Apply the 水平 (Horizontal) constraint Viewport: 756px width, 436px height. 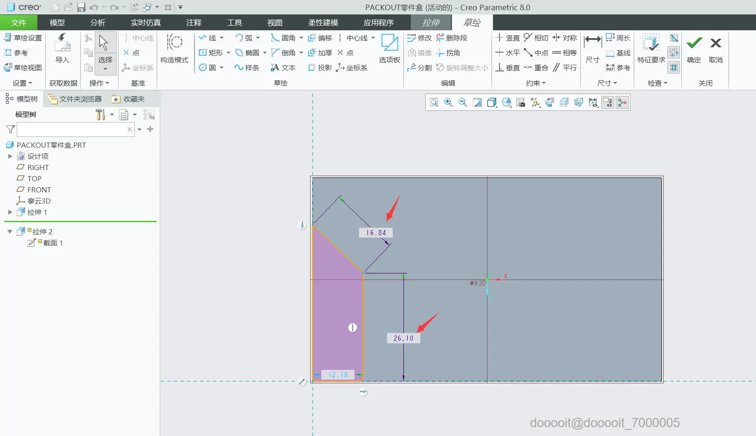507,53
